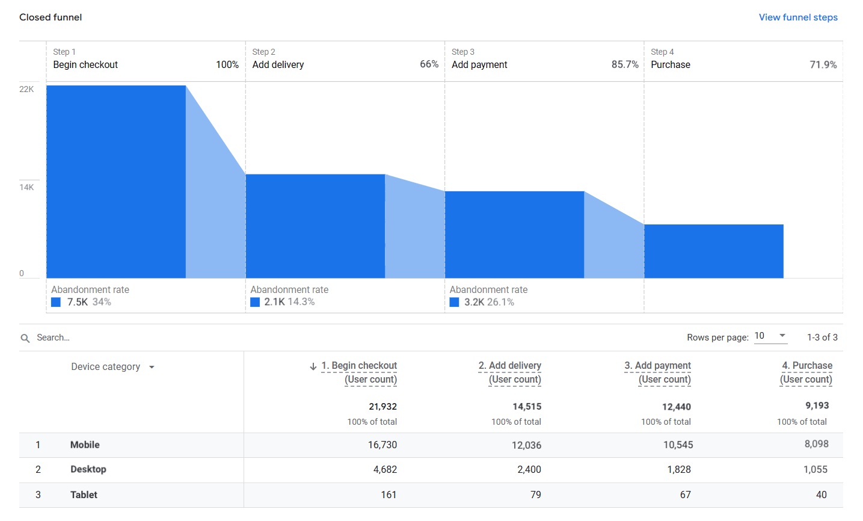Viewport: 863px width, 521px height.
Task: Click the Add payment funnel bar
Action: (514, 235)
